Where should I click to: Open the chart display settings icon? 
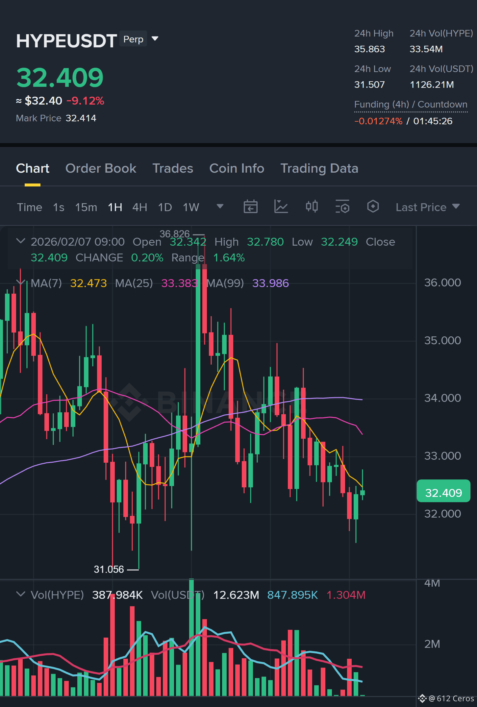[342, 207]
